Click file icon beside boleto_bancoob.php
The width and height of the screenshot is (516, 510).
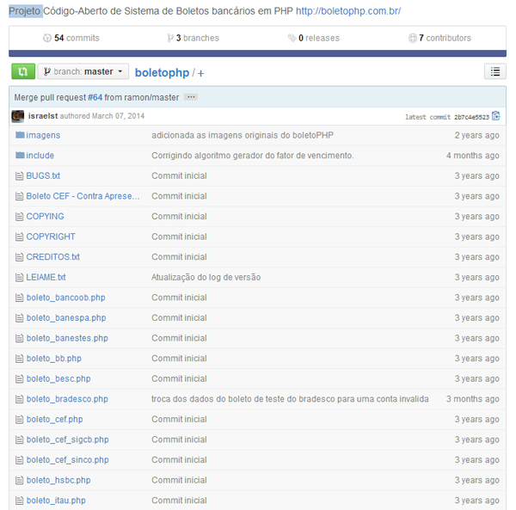coord(20,298)
